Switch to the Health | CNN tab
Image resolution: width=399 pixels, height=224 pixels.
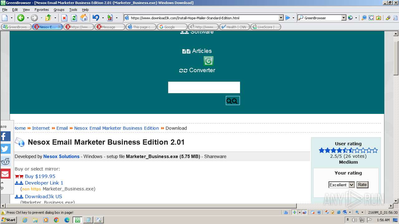[234, 27]
